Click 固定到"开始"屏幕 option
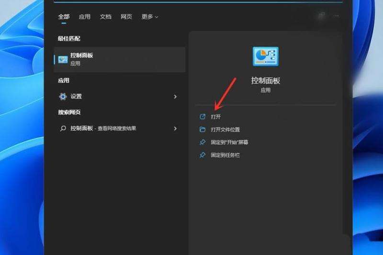383x255 pixels. (x=229, y=142)
